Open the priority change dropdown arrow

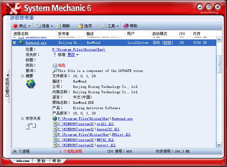[77, 55]
